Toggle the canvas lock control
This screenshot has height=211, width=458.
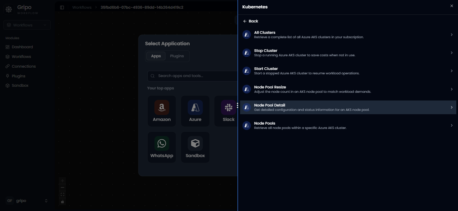(62, 202)
